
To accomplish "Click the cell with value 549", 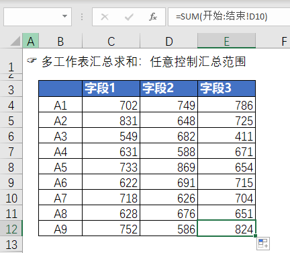I will tap(111, 135).
